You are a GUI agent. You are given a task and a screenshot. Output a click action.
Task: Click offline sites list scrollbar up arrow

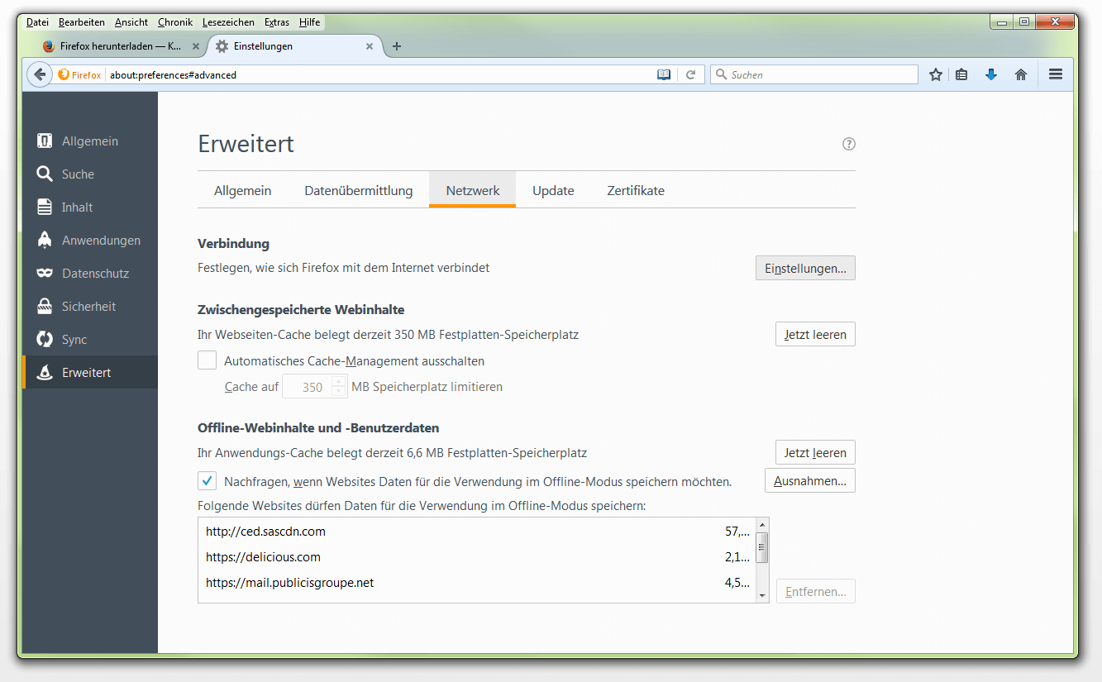(762, 524)
